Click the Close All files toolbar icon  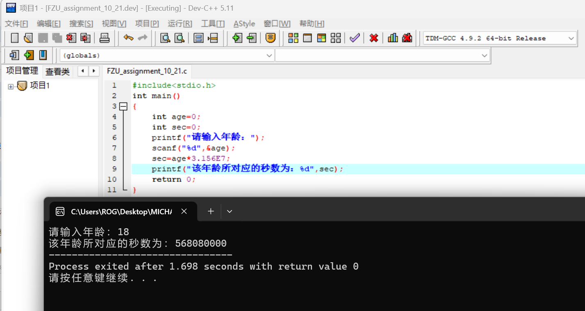[x=85, y=38]
